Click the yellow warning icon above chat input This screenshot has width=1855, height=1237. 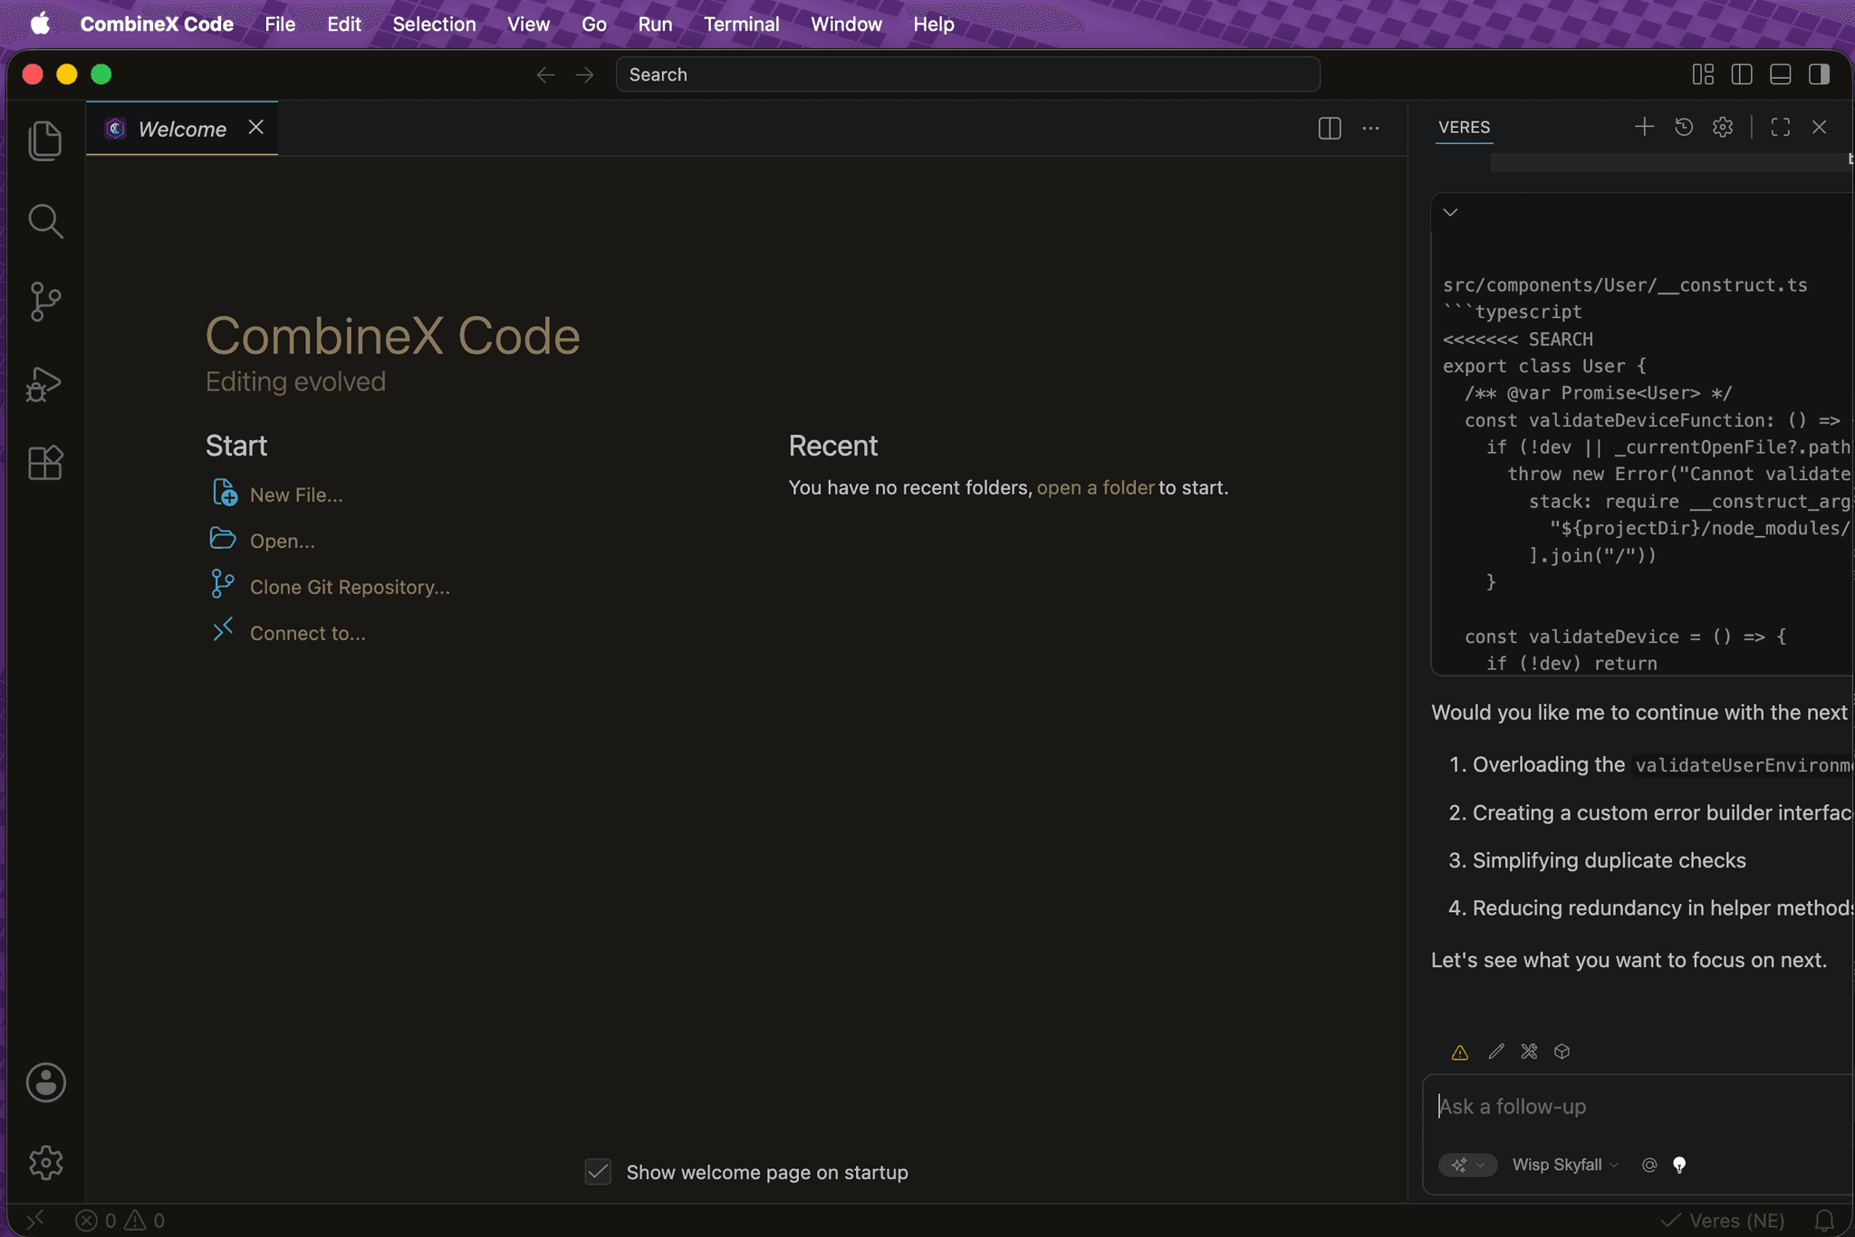click(x=1460, y=1051)
